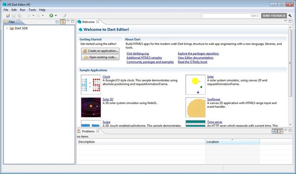The image size is (296, 174).
Task: Open the Tools menu
Action: point(32,10)
